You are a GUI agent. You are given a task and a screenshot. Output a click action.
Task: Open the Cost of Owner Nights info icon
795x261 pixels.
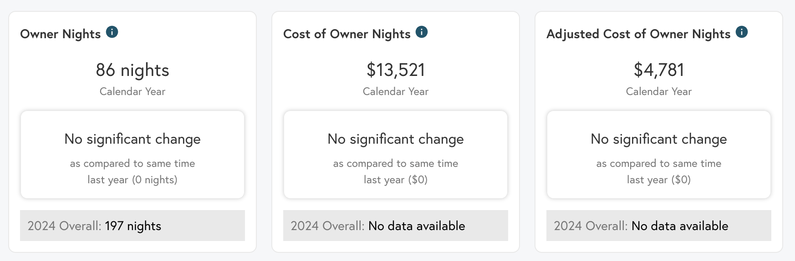point(422,32)
